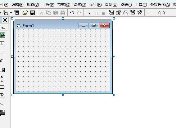The width and height of the screenshot is (176, 128).
Task: Select the CommandButton control in the toolbox
Action: (2, 52)
